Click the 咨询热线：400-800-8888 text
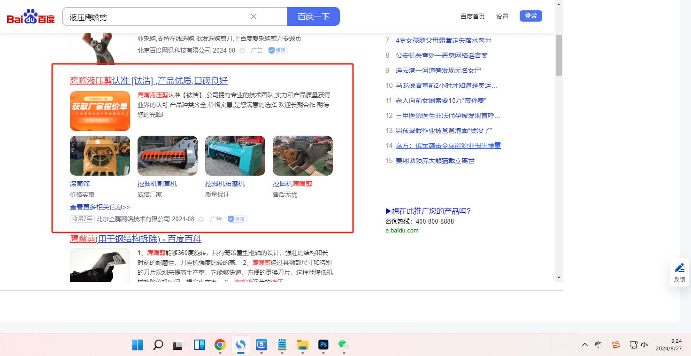Screen dimensions: 691x356 pos(420,221)
